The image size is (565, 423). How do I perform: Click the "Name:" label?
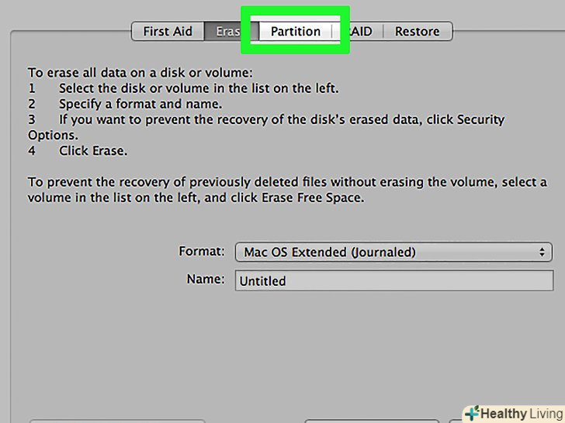(x=206, y=280)
